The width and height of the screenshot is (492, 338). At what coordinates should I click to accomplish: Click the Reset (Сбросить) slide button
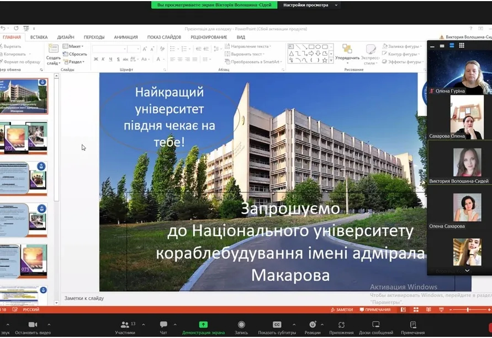76,54
